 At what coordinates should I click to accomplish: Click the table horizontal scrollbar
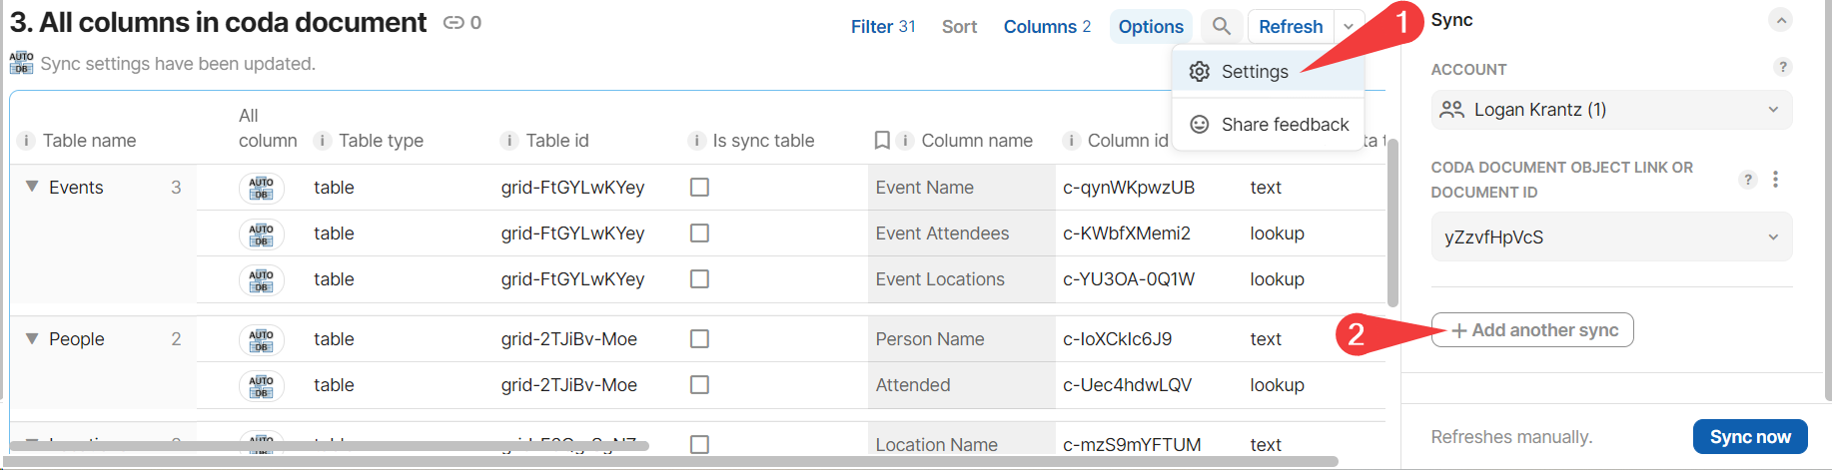(330, 446)
